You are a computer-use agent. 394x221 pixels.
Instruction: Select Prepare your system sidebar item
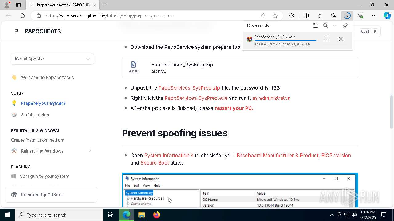(43, 103)
